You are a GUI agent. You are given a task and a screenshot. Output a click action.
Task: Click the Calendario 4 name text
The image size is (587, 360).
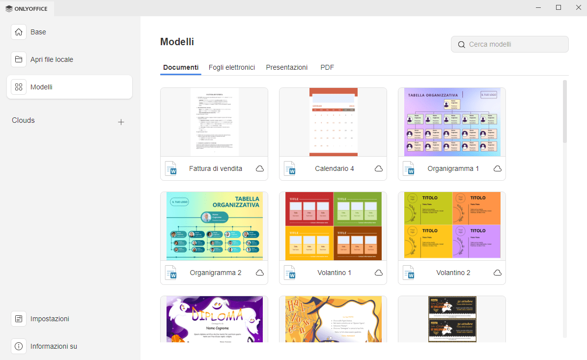(x=335, y=169)
